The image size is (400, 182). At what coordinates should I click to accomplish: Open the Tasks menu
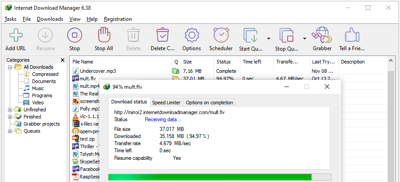[11, 19]
